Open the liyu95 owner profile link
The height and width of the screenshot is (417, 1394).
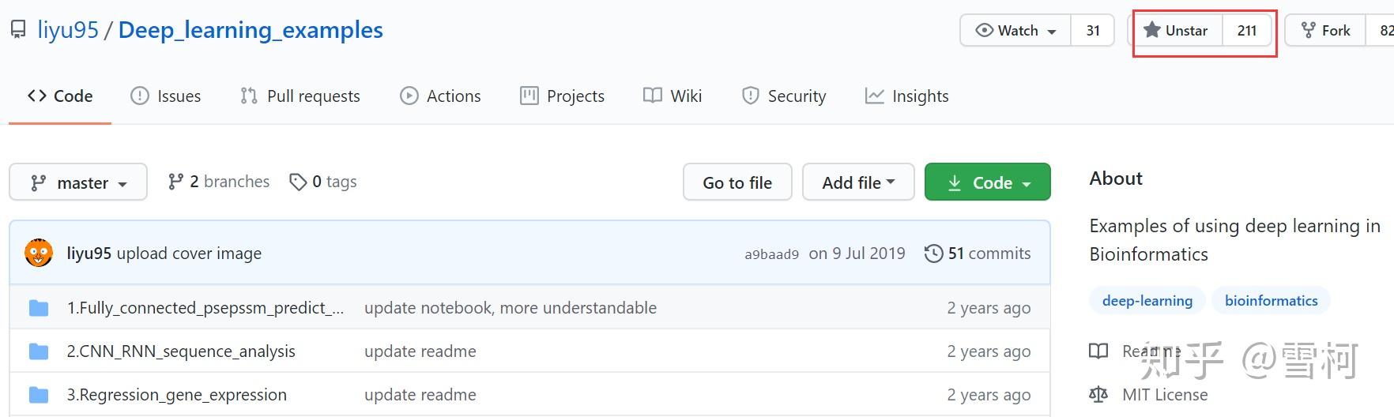pyautogui.click(x=68, y=30)
